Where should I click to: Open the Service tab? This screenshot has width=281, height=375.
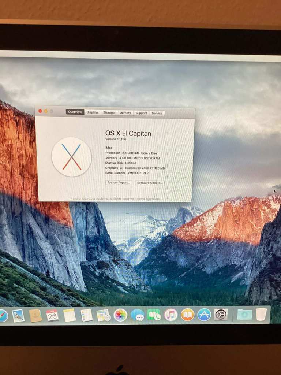coord(157,114)
